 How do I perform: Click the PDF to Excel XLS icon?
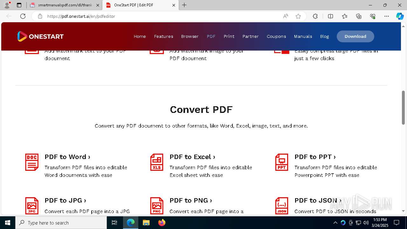pyautogui.click(x=157, y=162)
